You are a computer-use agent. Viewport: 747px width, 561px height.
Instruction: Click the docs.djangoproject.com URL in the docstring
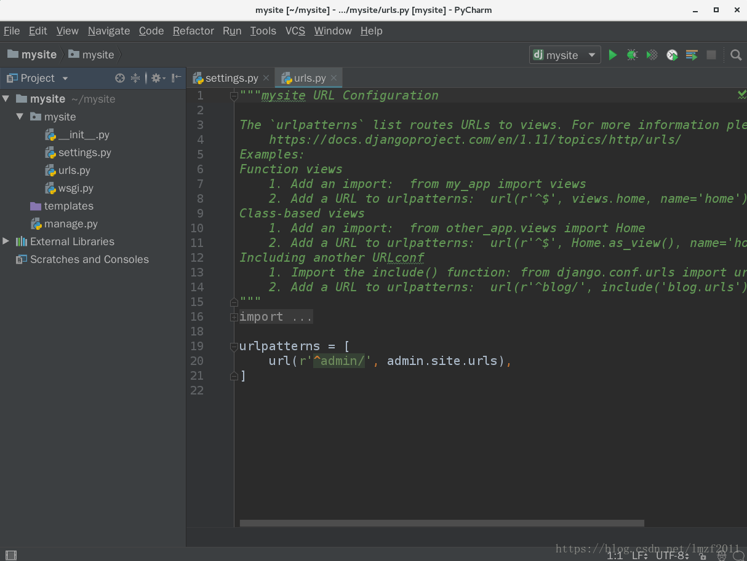point(475,139)
